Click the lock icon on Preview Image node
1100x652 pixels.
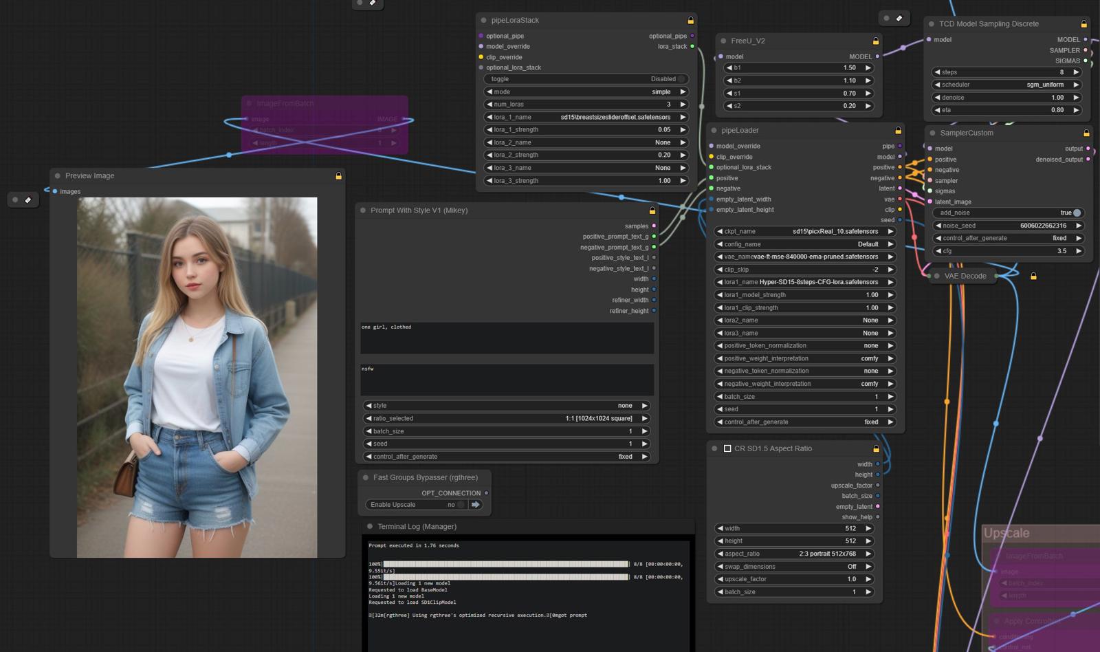pos(338,176)
